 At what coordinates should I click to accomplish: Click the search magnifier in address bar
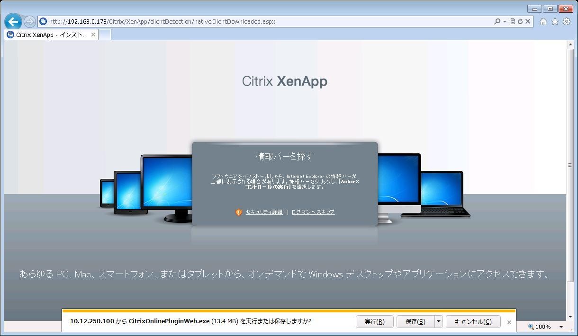point(497,21)
